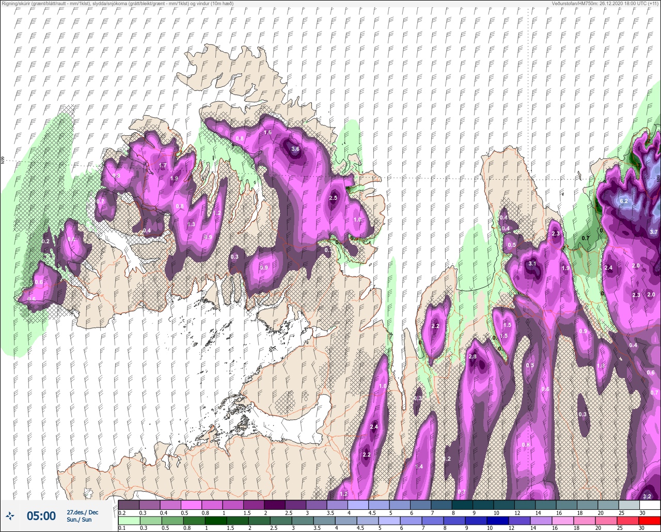This screenshot has width=661, height=532.
Task: Select the red rain scale swatch labelled 30
Action: pyautogui.click(x=650, y=521)
